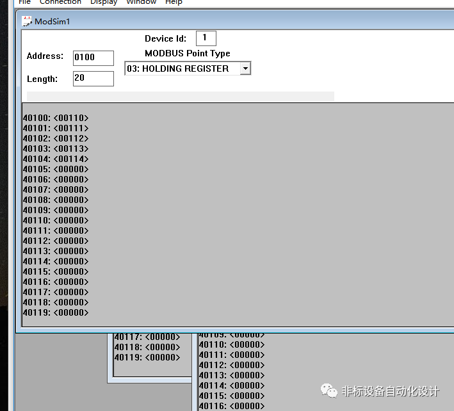The width and height of the screenshot is (454, 411).
Task: Select register 40110 row in ModSim1 front window
Action: (56, 220)
